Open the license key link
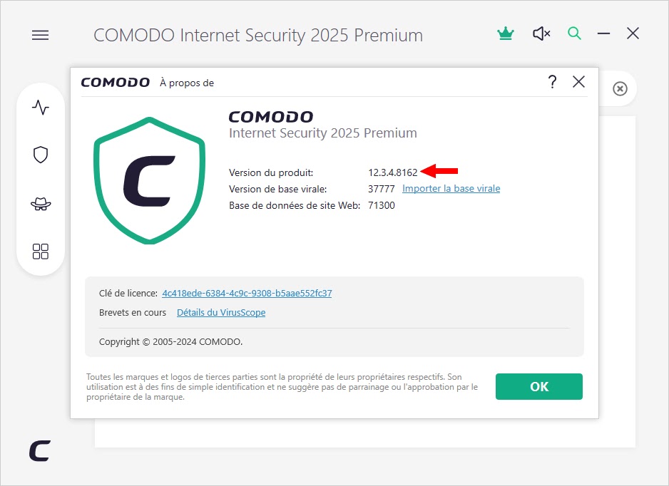 tap(247, 294)
